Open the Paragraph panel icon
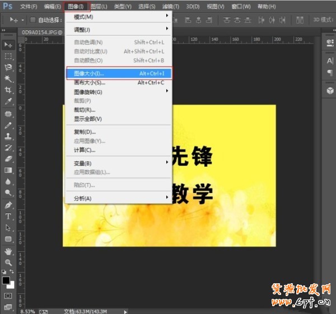The width and height of the screenshot is (336, 314). tap(329, 73)
